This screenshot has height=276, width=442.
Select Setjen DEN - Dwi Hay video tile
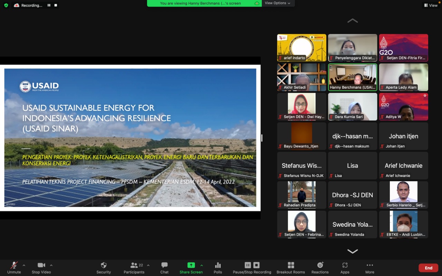point(302,107)
